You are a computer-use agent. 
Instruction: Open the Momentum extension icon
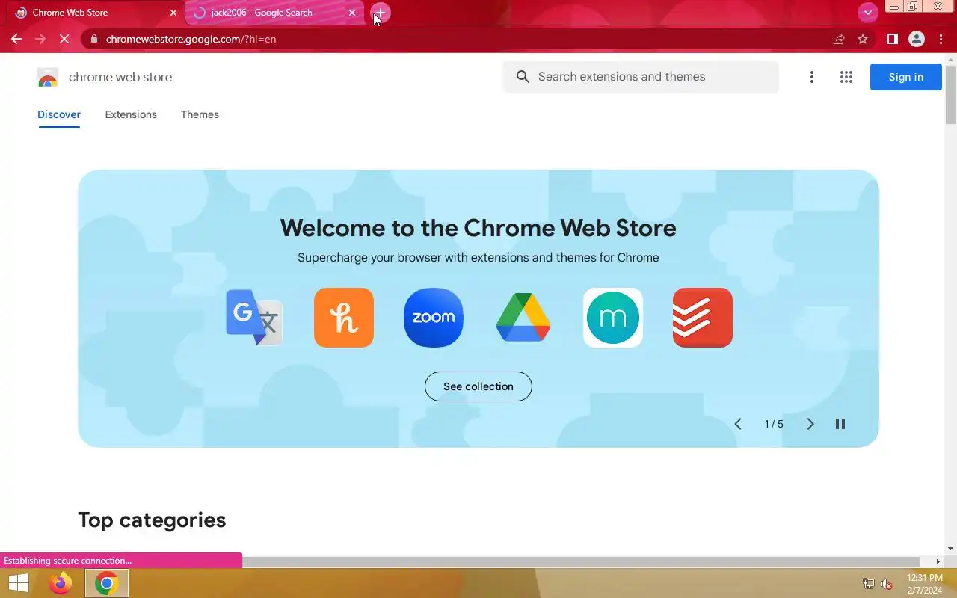click(613, 318)
